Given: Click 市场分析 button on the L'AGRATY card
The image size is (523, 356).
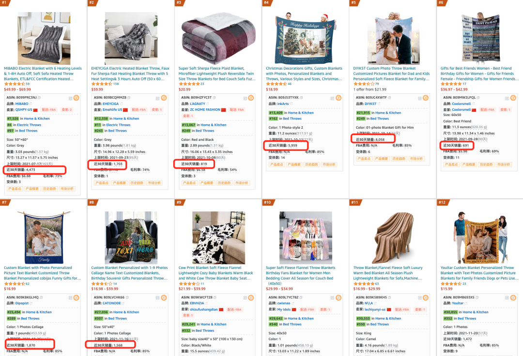Looking at the screenshot, I should [242, 183].
